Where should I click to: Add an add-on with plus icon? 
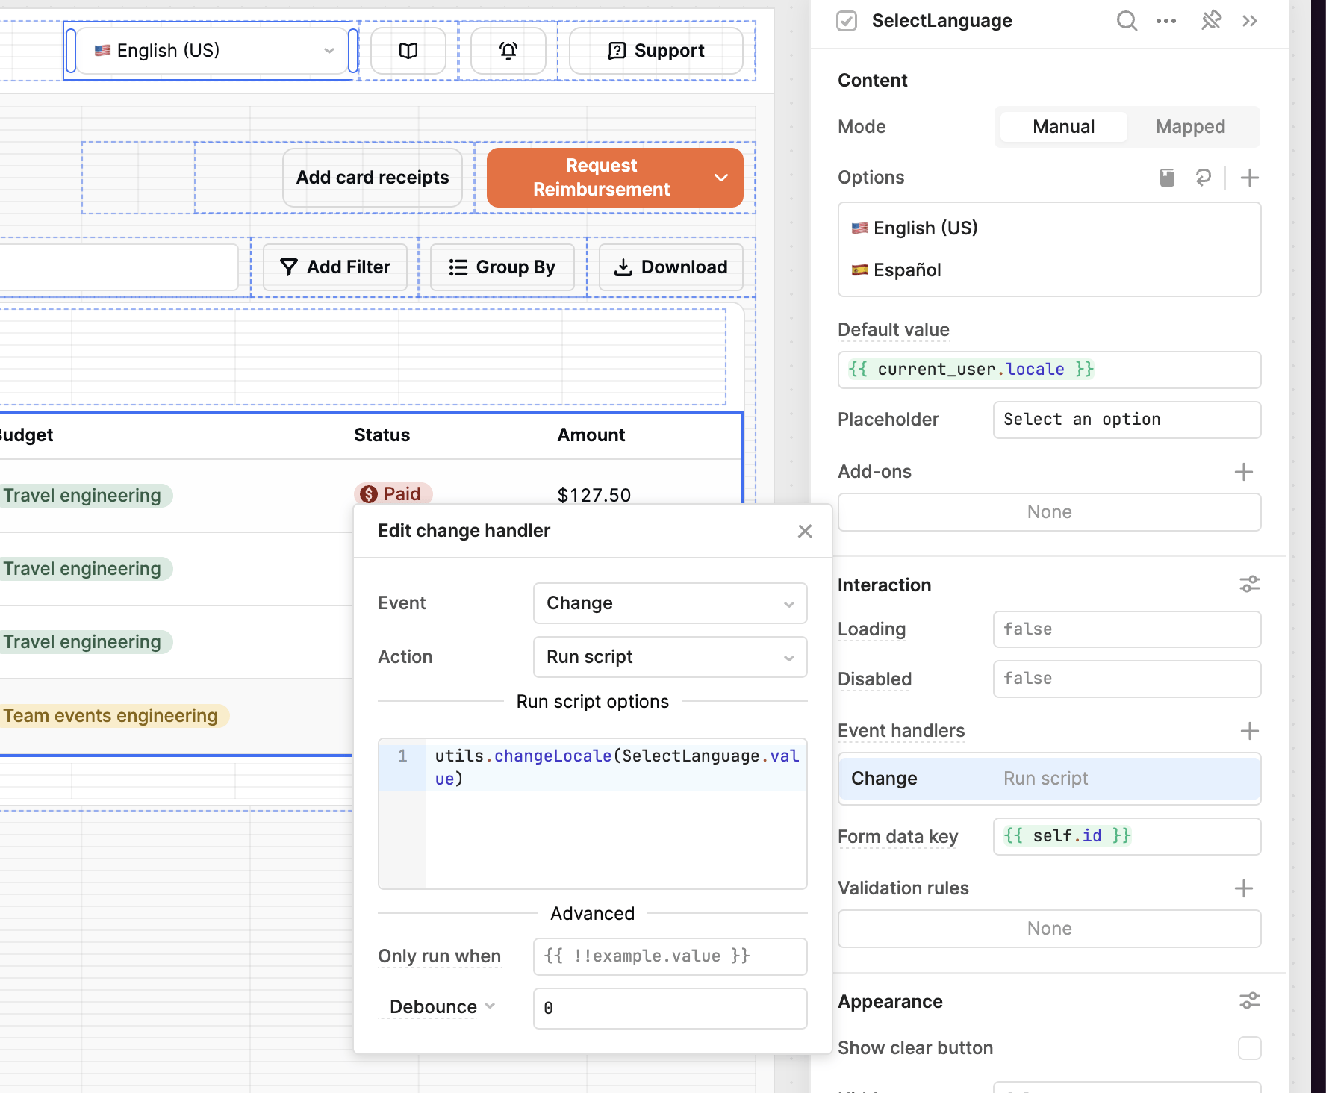[1244, 472]
